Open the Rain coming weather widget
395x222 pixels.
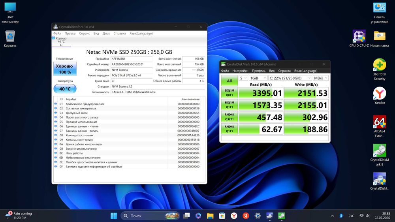19,215
